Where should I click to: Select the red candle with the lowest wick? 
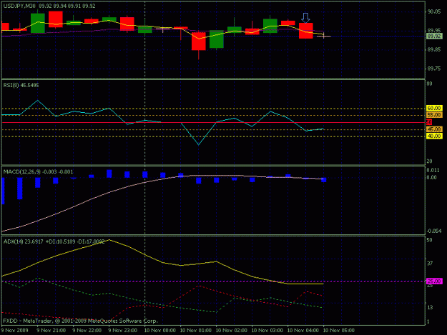pos(198,41)
